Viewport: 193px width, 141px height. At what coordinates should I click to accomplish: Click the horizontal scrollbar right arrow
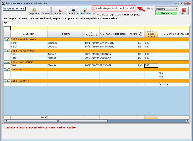point(187,121)
